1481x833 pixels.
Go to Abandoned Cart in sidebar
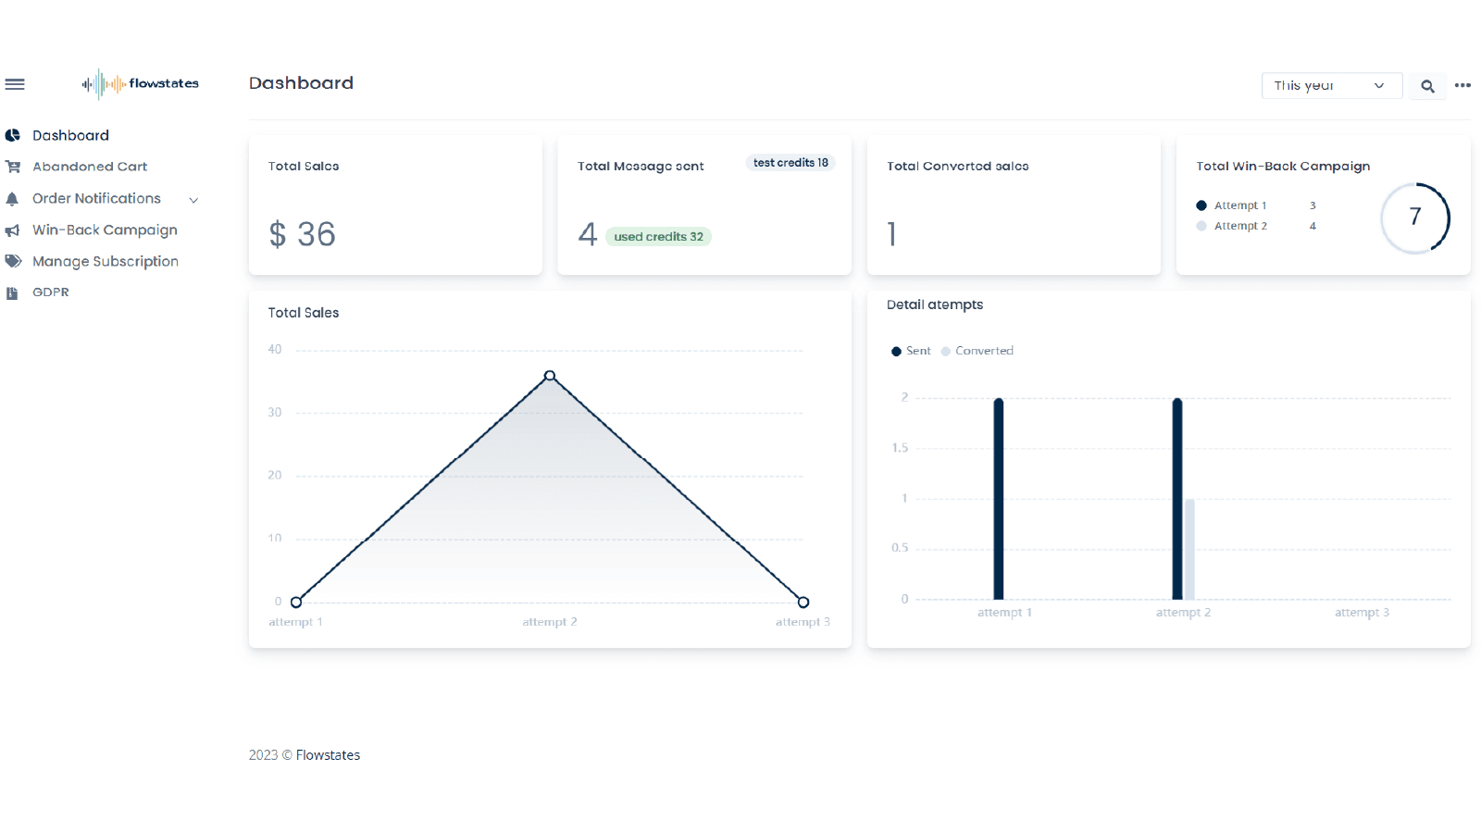90,168
